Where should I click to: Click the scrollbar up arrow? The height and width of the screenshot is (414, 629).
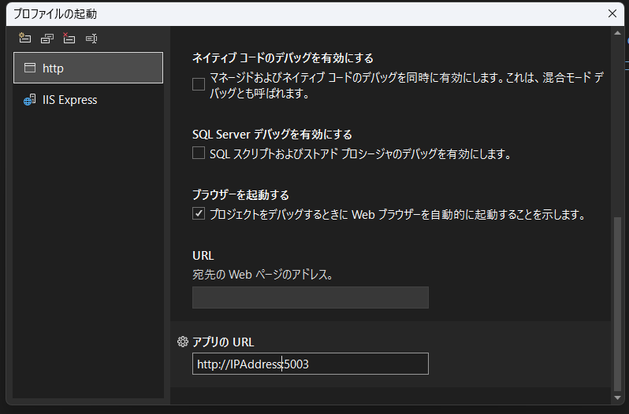(618, 33)
